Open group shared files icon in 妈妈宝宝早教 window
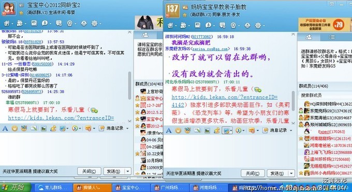The height and width of the screenshot is (192, 352). [x=183, y=25]
